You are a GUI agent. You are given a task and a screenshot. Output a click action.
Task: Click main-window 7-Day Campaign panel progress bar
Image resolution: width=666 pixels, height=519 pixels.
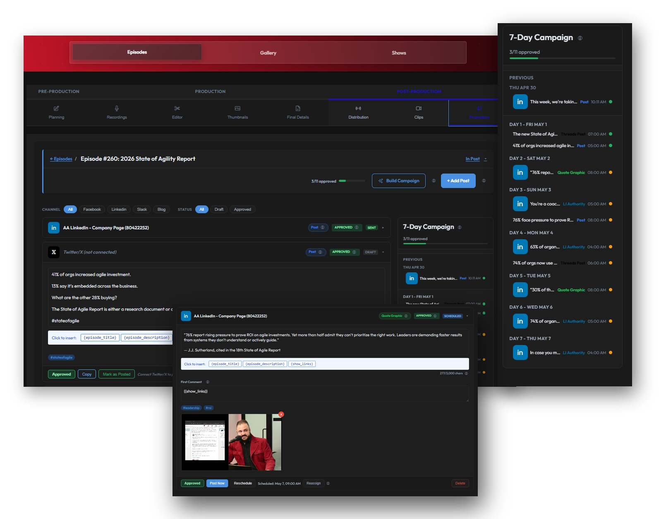tap(446, 243)
